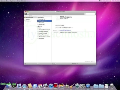The height and width of the screenshot is (90, 120).
Task: Launch iPhoto from the Dock
Action: [61, 86]
